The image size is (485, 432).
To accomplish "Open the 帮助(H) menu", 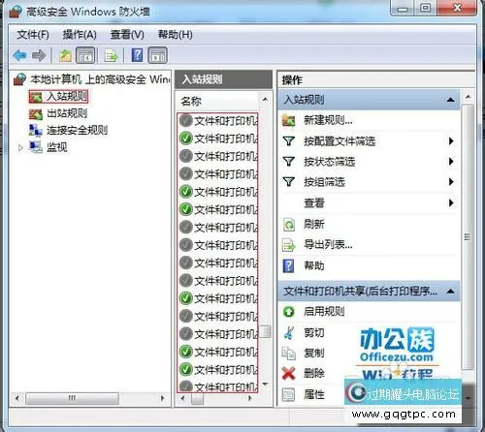I will [x=176, y=35].
